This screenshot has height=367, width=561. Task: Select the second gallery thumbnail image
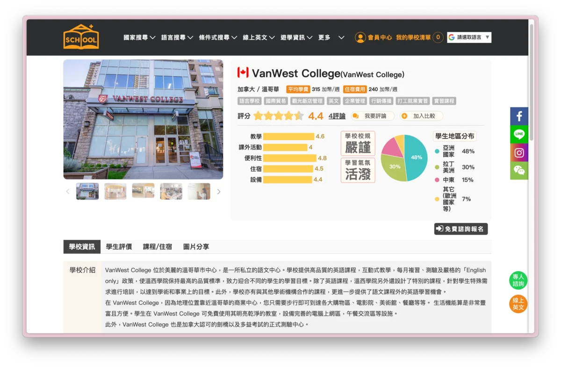coord(115,191)
